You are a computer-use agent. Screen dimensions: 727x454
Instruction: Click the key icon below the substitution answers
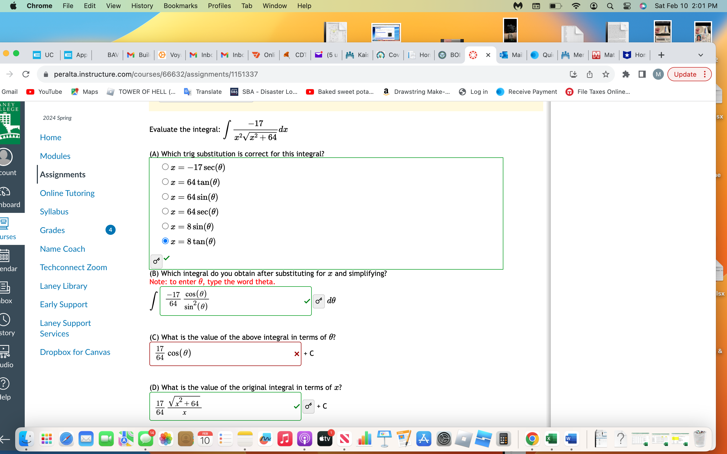coord(156,261)
